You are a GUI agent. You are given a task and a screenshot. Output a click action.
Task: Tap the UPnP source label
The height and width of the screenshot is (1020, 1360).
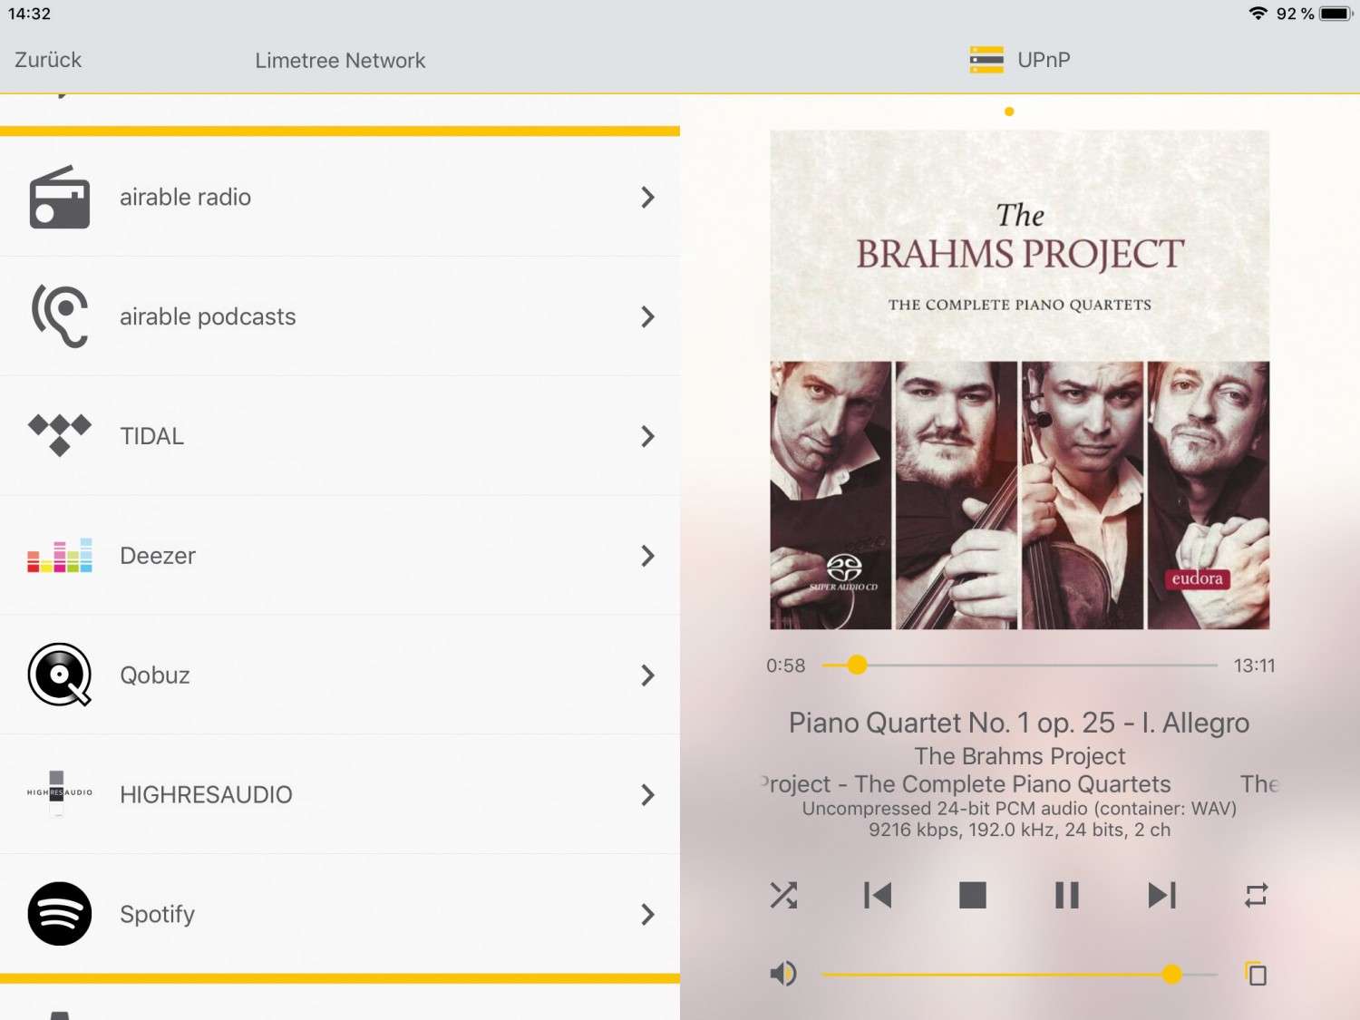point(1044,60)
